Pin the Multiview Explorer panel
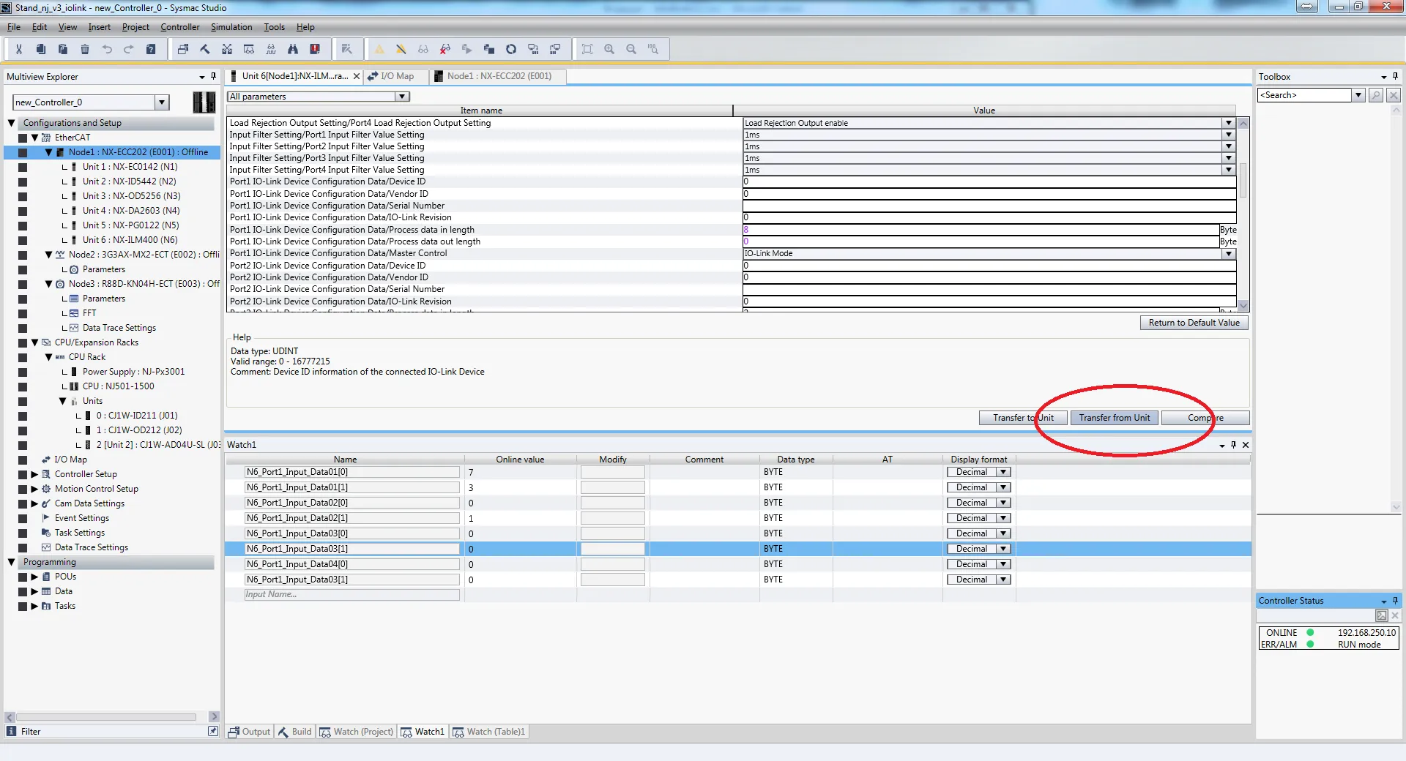 click(x=214, y=76)
